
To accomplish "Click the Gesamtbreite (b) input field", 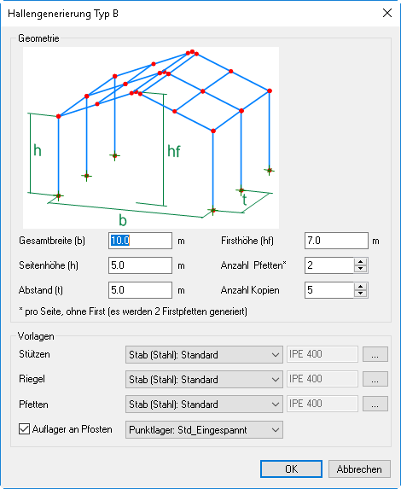I will click(x=140, y=241).
